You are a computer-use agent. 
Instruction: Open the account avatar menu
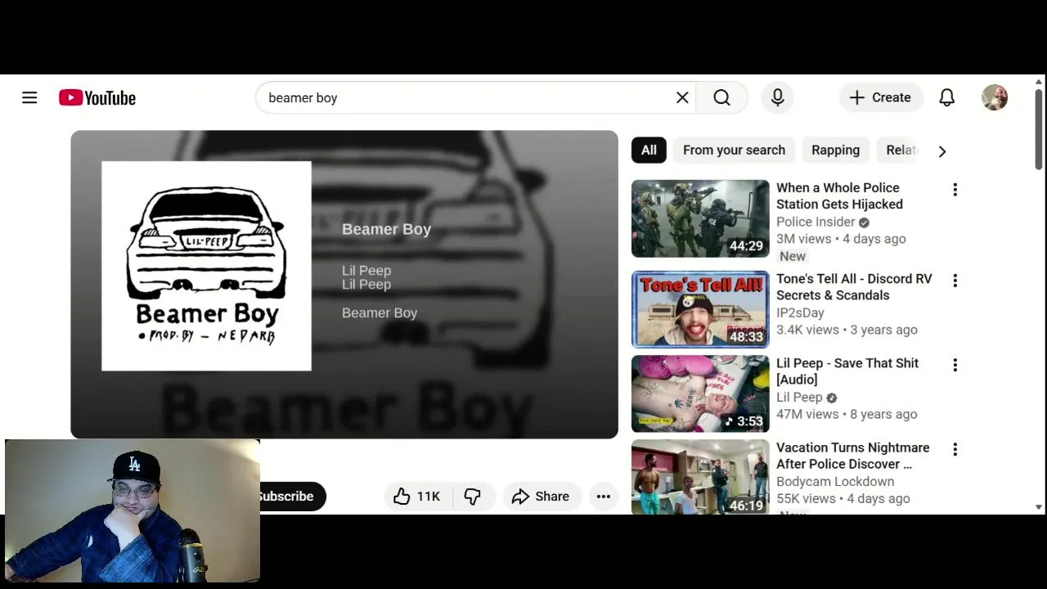(995, 97)
